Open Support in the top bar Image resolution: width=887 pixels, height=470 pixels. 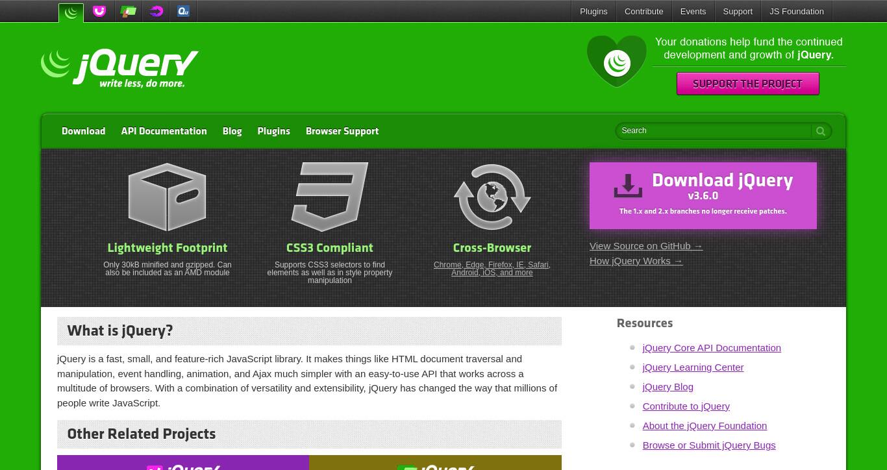click(x=738, y=11)
